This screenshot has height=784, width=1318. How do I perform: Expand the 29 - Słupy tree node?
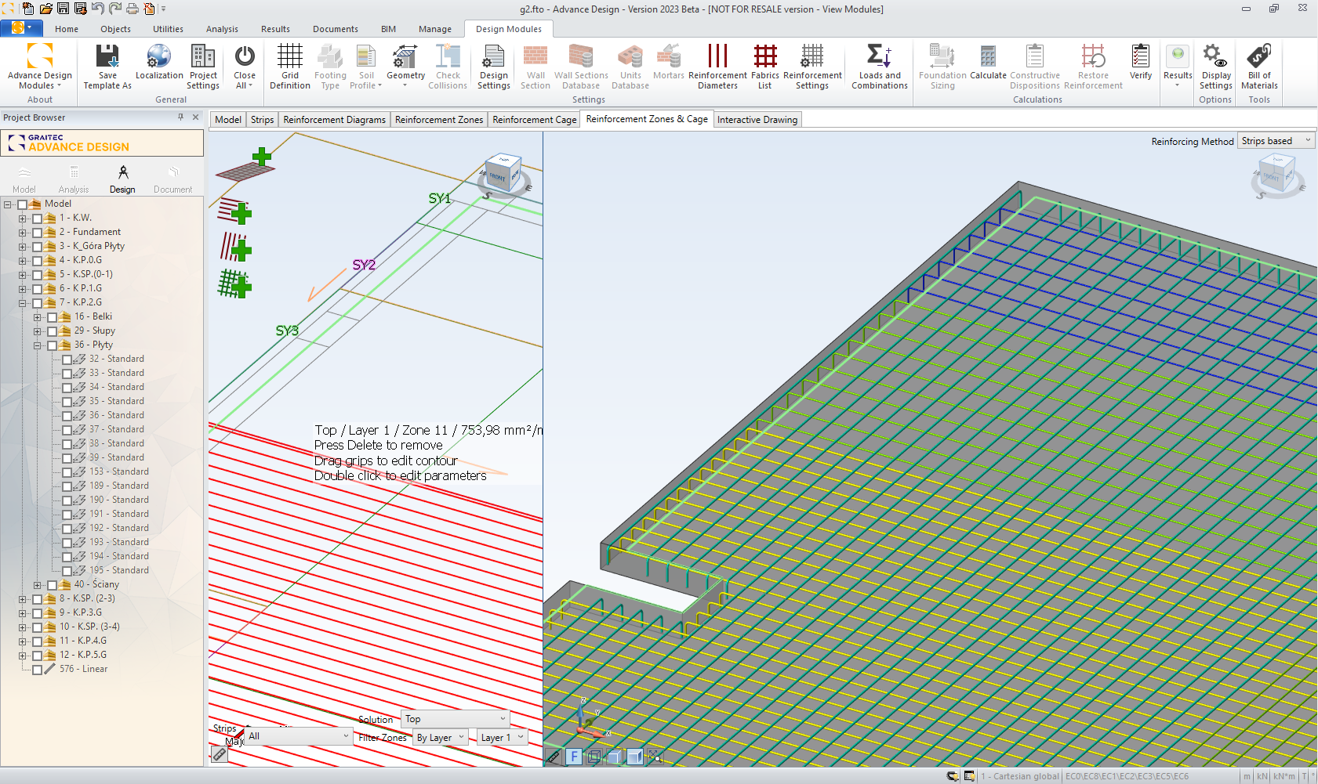click(x=37, y=331)
